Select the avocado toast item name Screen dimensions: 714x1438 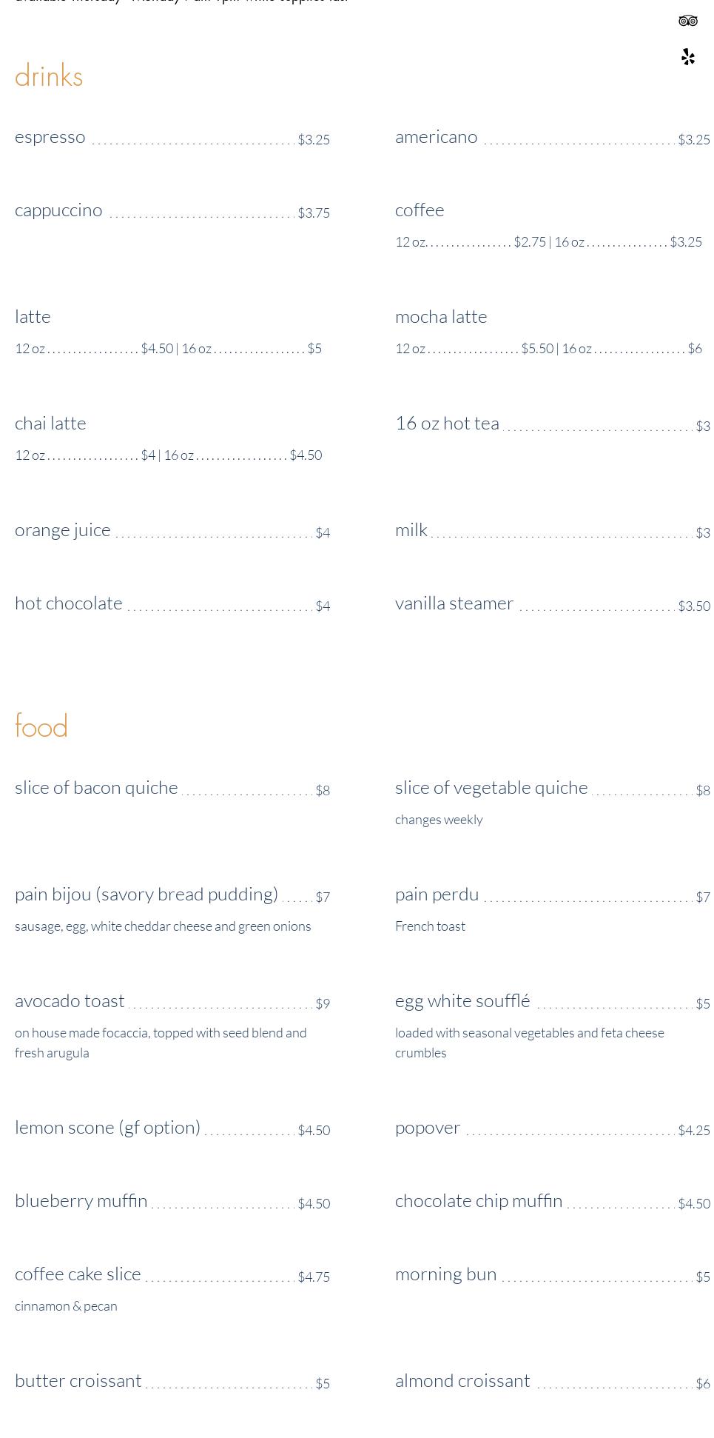[x=70, y=1001]
